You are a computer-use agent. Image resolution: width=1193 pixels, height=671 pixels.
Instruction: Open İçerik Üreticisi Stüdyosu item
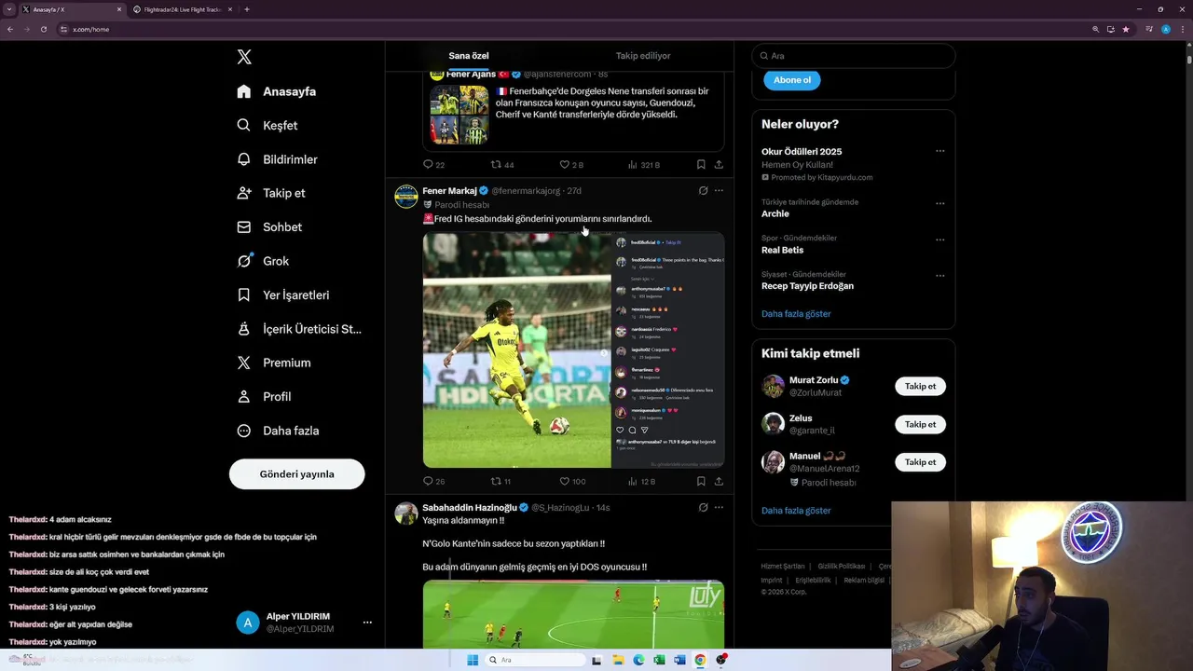coord(299,329)
